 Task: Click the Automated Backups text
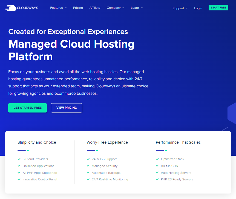[106, 173]
